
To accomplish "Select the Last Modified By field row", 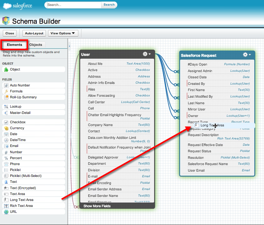I will 218,96.
